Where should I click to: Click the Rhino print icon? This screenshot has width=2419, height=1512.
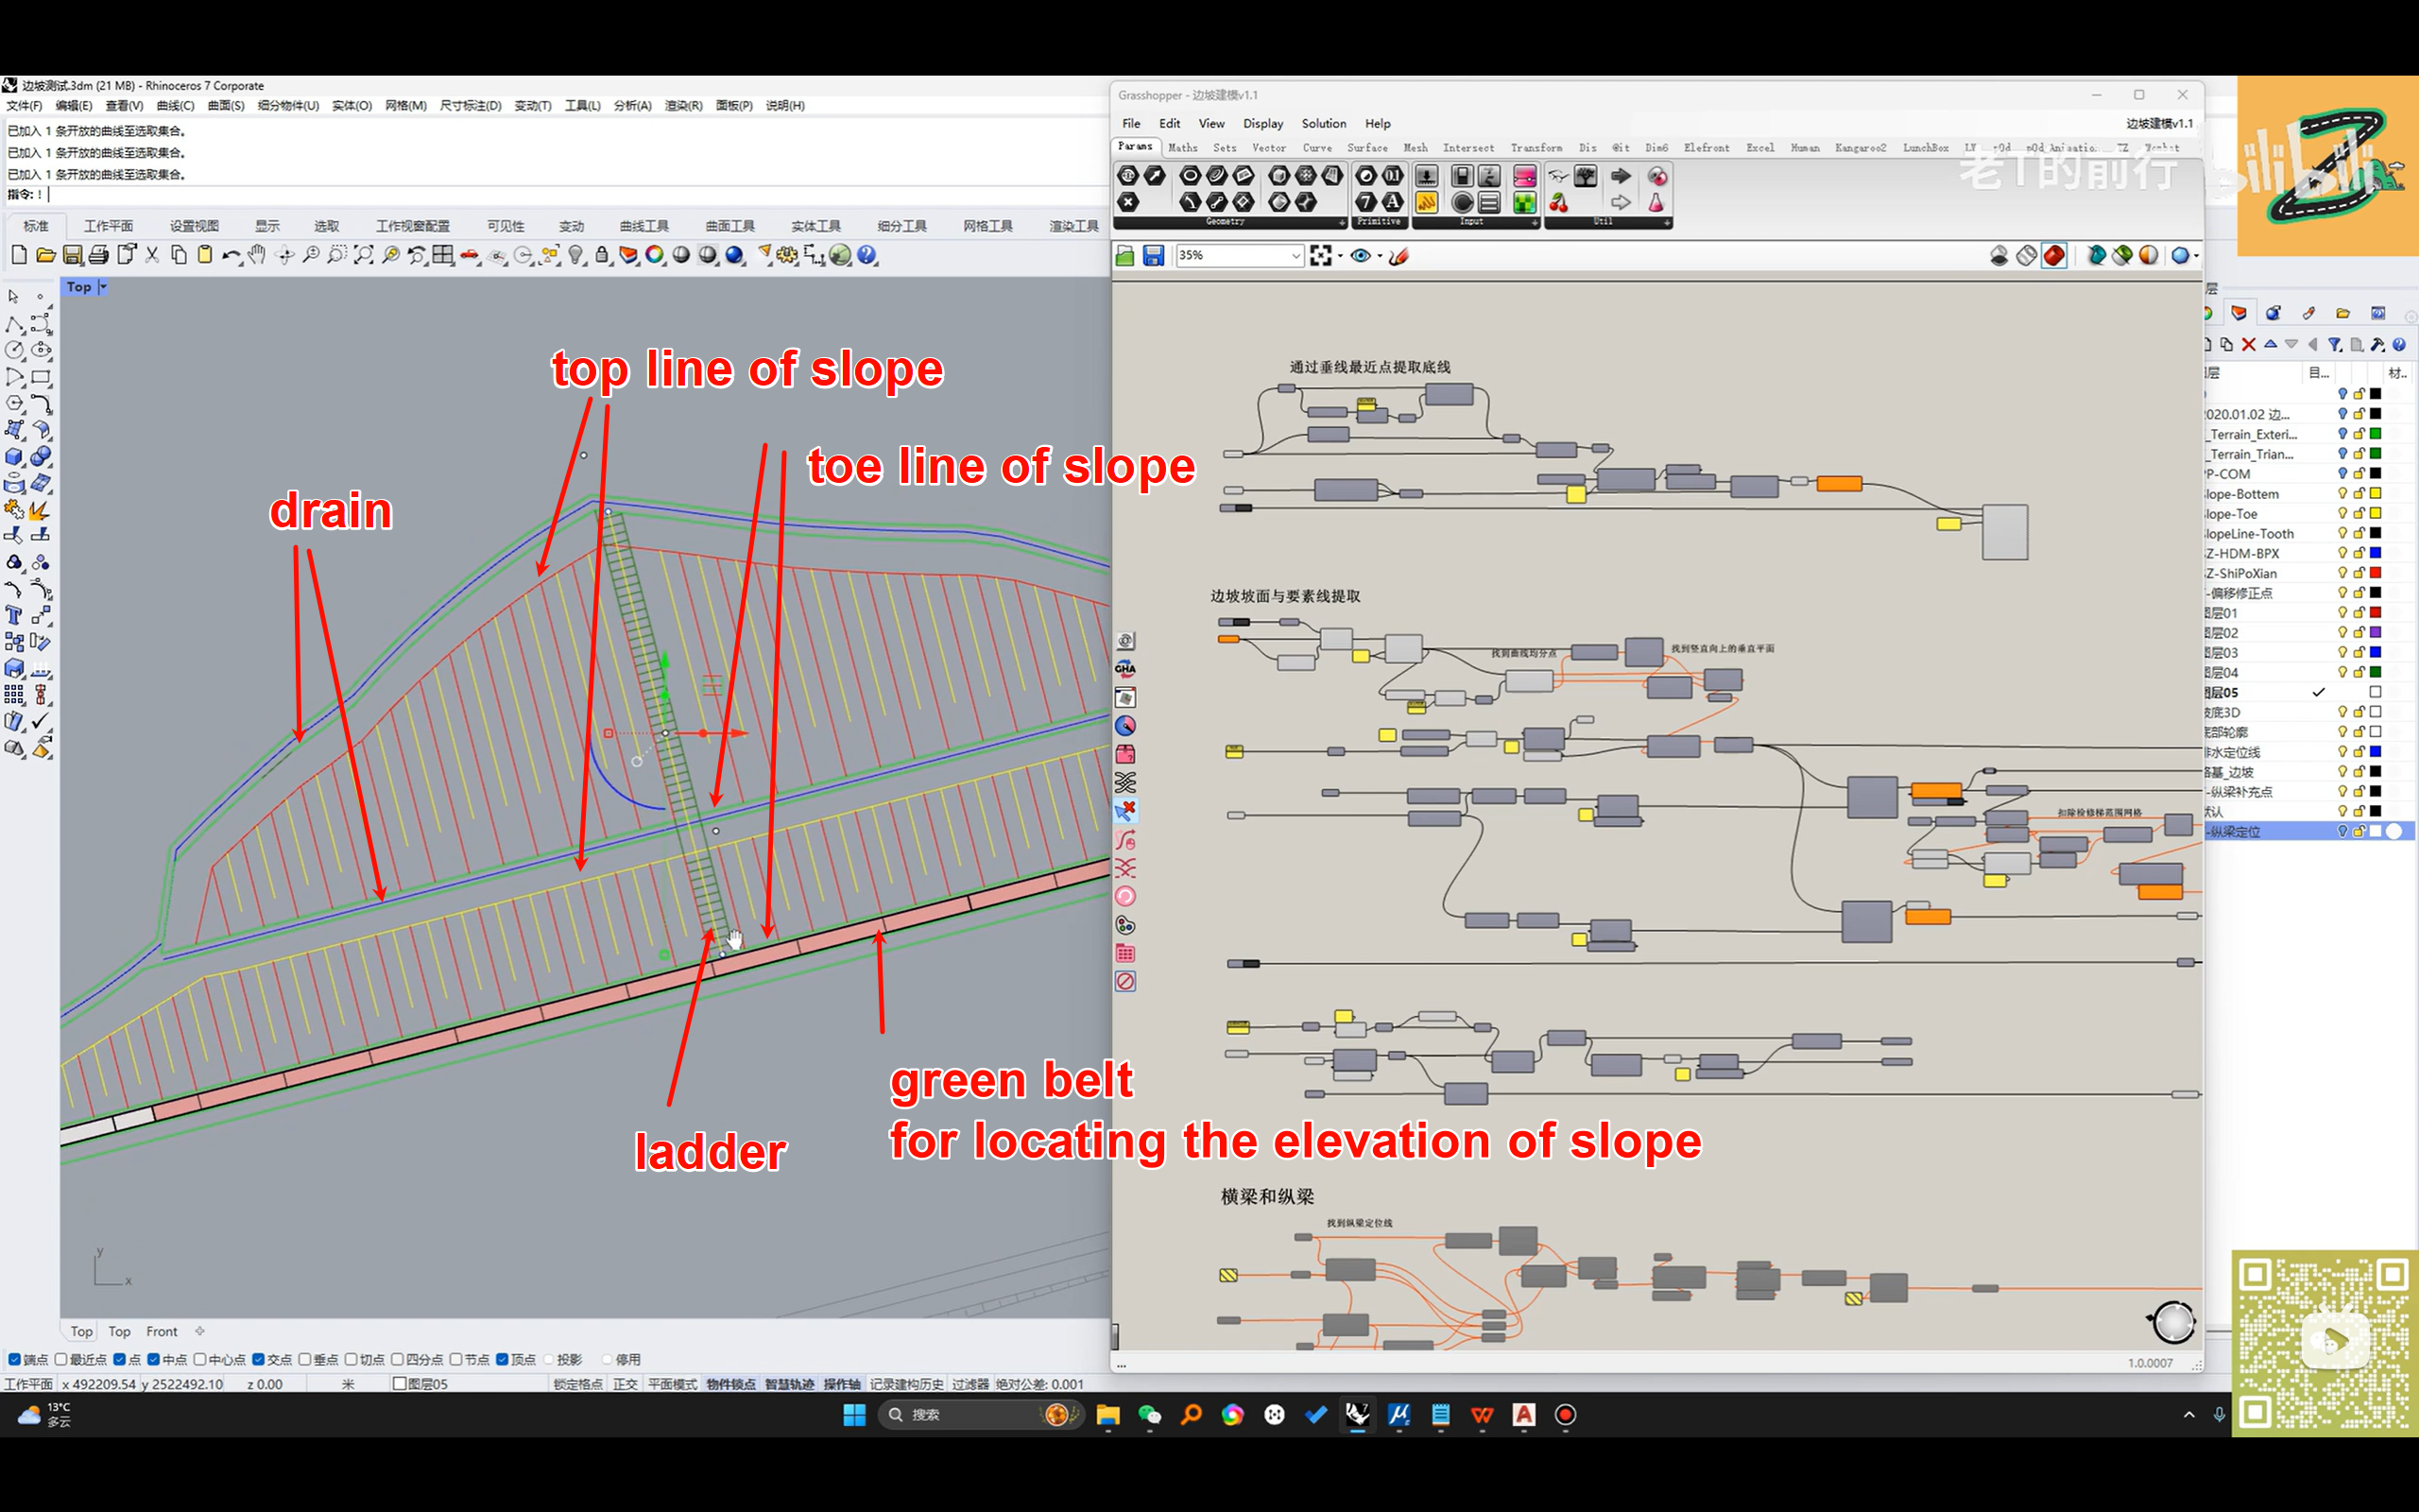coord(99,255)
